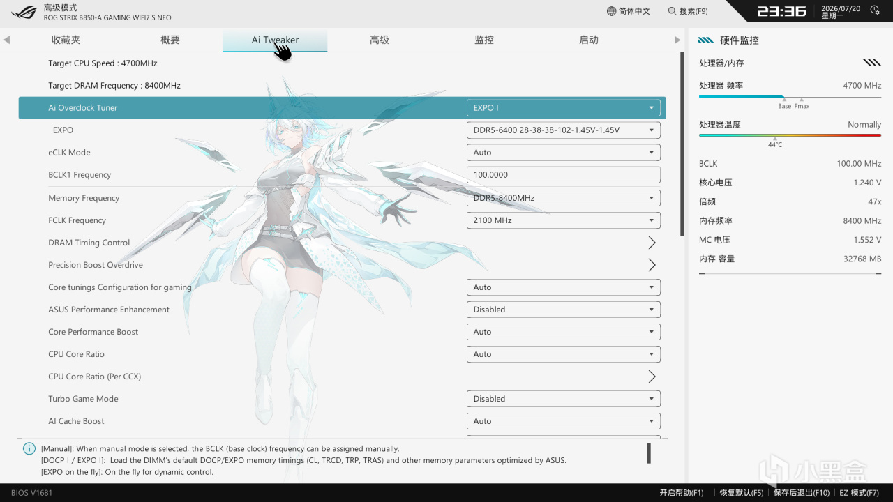Open the AI Cache Boost dropdown
This screenshot has width=893, height=502.
[x=563, y=421]
